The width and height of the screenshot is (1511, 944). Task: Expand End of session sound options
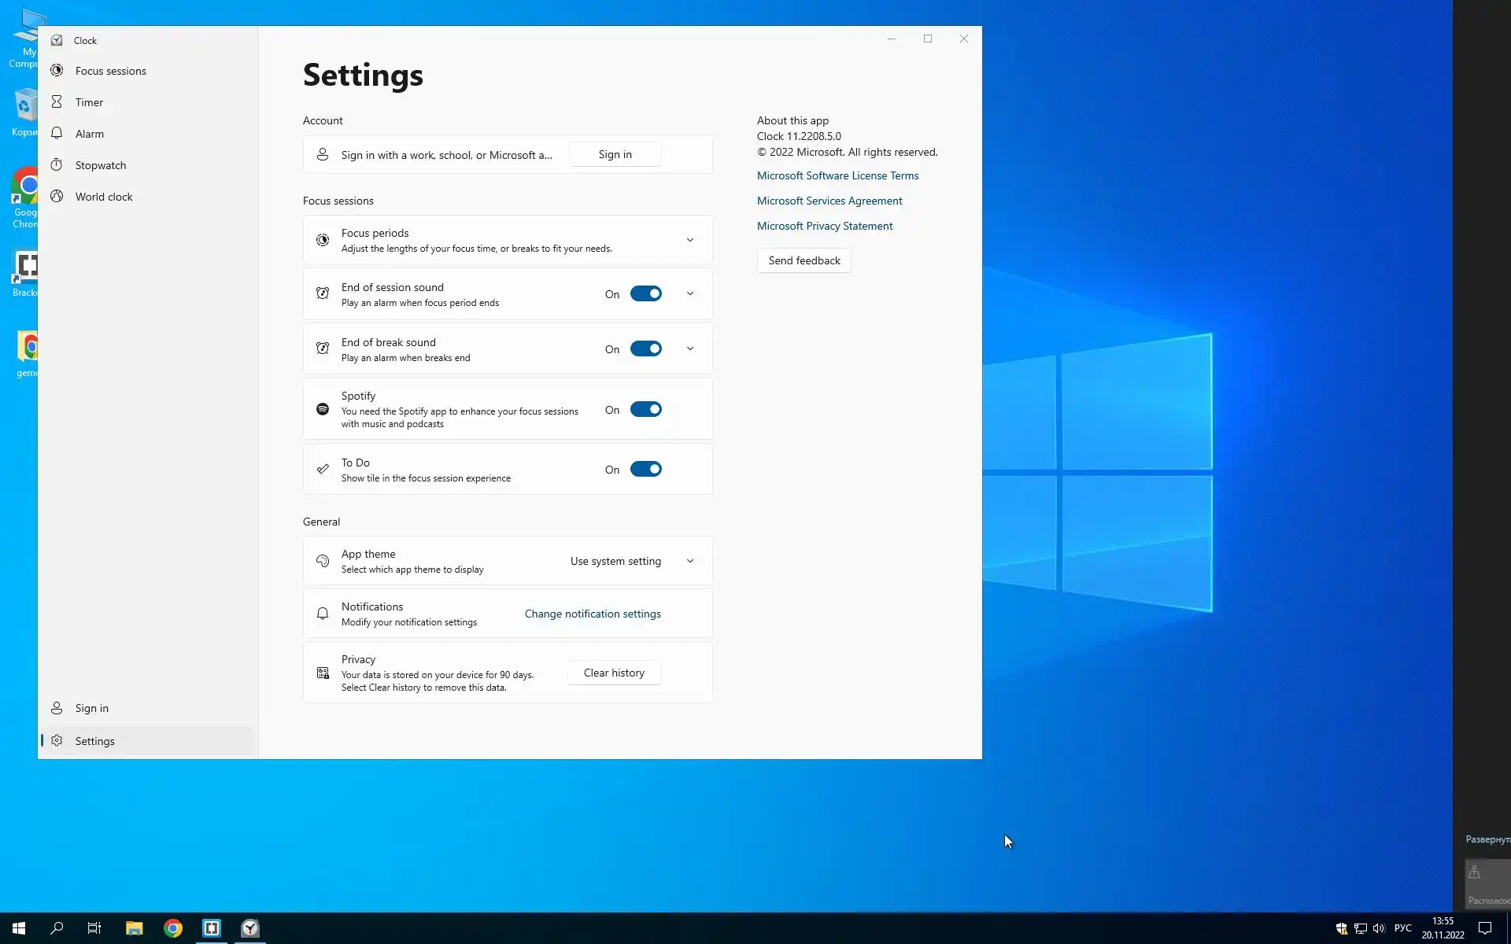click(x=690, y=294)
